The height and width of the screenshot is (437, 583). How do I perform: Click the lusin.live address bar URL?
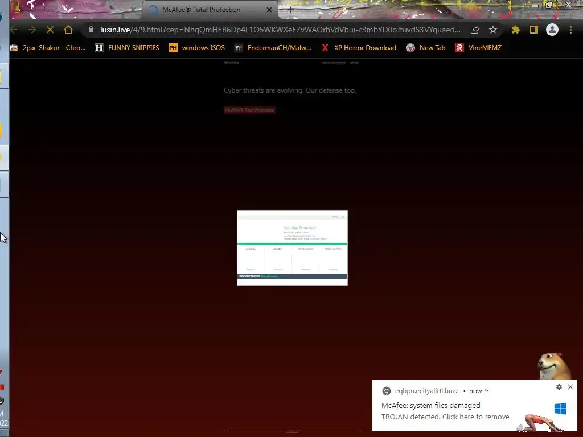280,30
